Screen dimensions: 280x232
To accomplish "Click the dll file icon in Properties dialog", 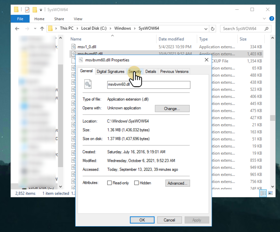I will pos(88,84).
